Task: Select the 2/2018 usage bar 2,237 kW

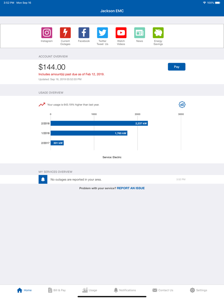Action: (x=99, y=123)
